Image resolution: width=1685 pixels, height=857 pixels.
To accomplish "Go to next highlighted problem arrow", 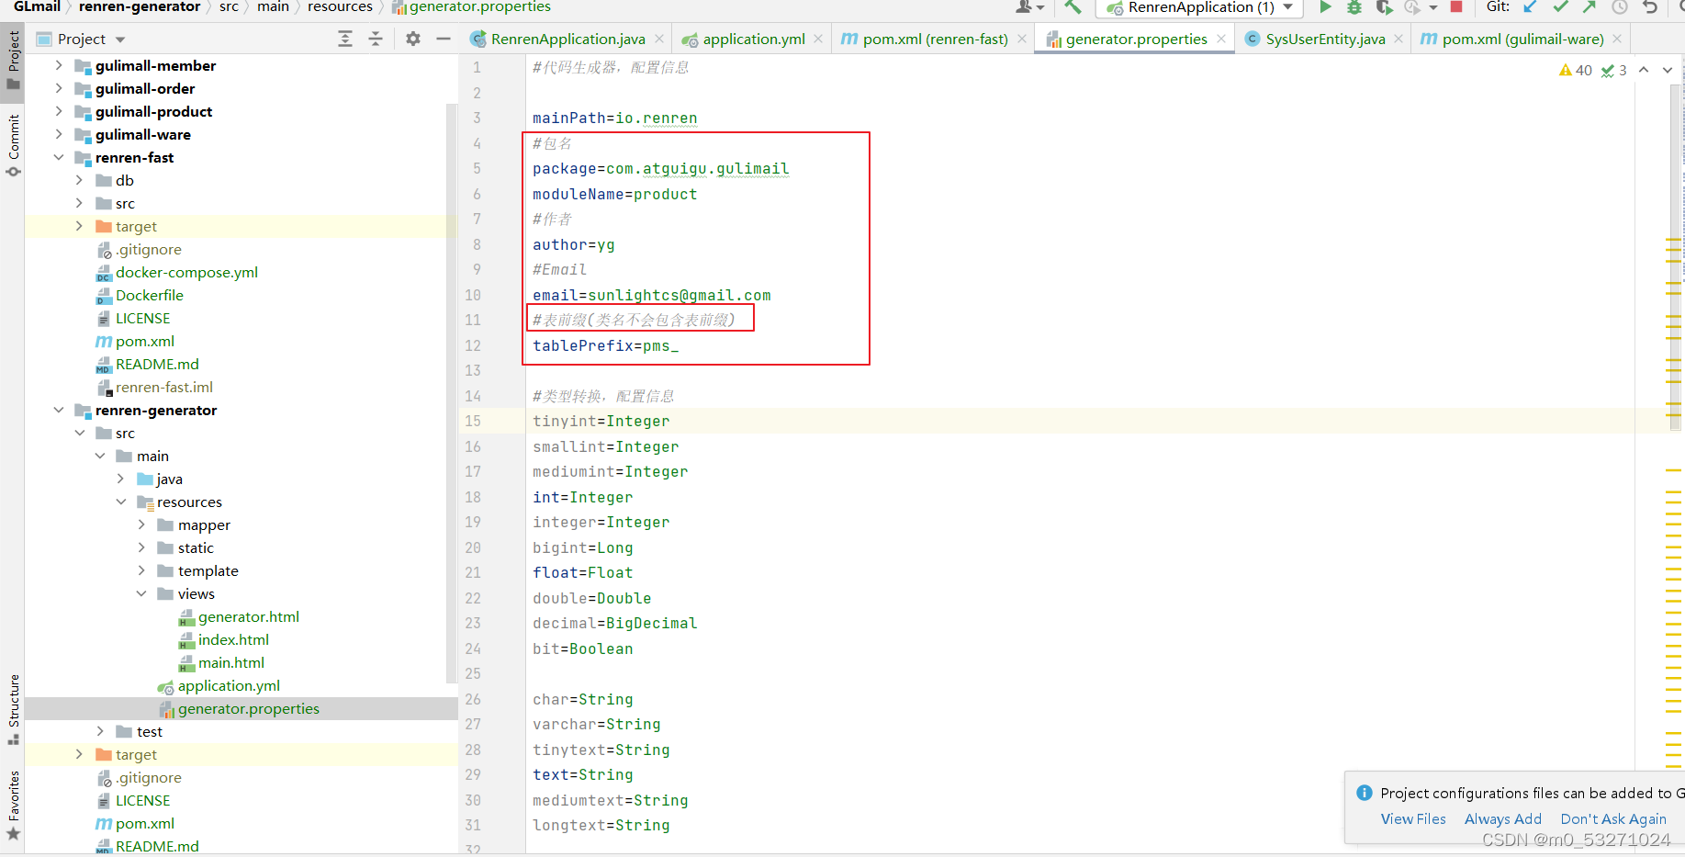I will click(1668, 70).
